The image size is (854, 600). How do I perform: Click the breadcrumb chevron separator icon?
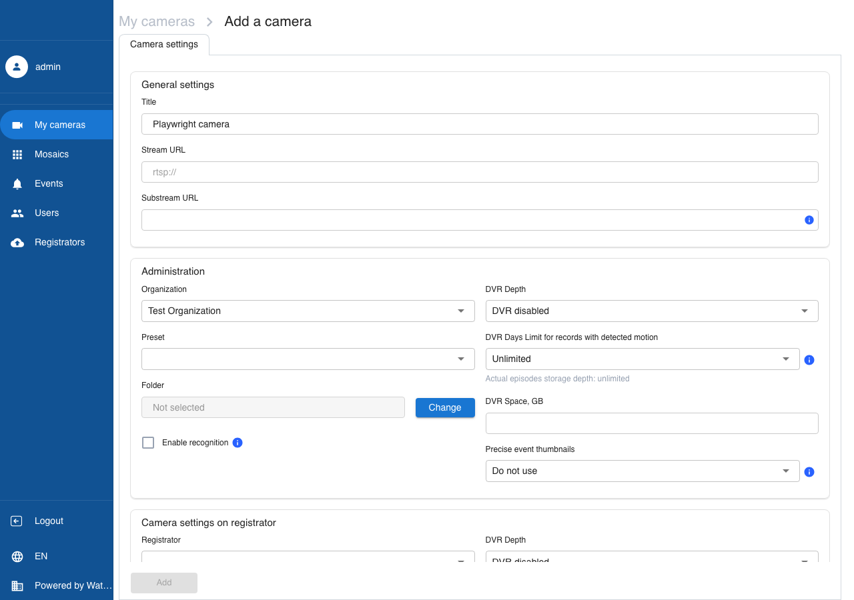[x=209, y=22]
